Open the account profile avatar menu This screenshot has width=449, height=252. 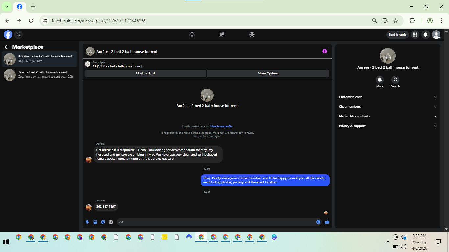(436, 34)
